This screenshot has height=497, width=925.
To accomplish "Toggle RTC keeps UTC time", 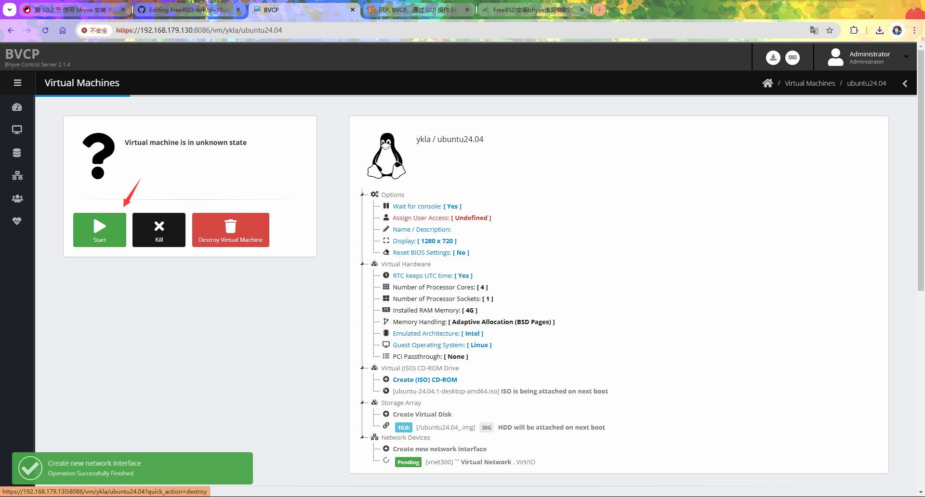I will click(433, 275).
